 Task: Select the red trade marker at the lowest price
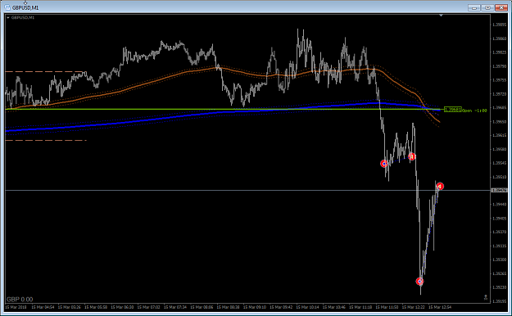[x=419, y=281]
